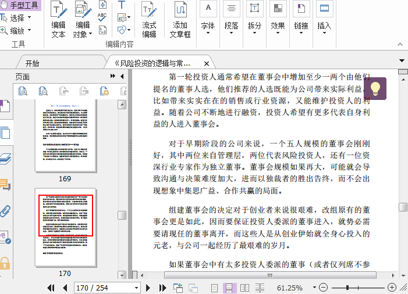Enlarge page thumbnails
Screen dimensions: 408x294
click(23, 91)
